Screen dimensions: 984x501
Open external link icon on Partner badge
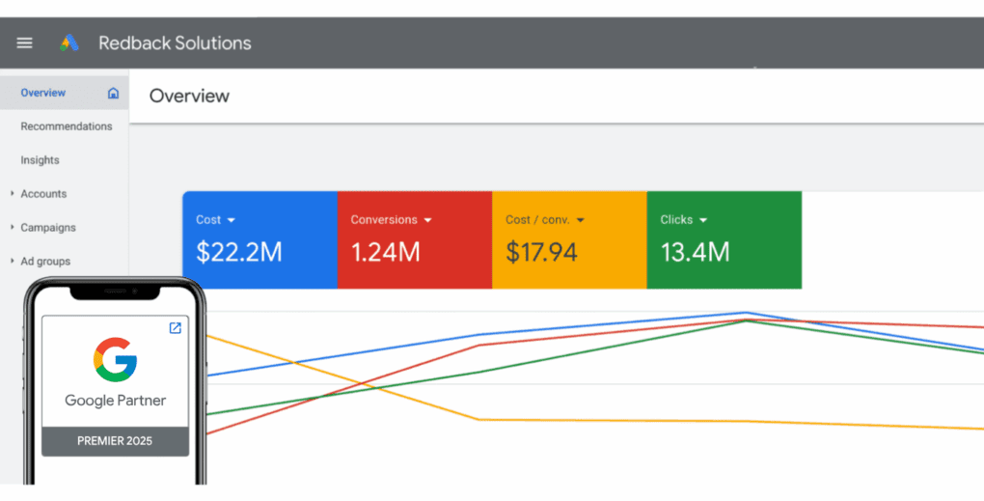point(175,327)
